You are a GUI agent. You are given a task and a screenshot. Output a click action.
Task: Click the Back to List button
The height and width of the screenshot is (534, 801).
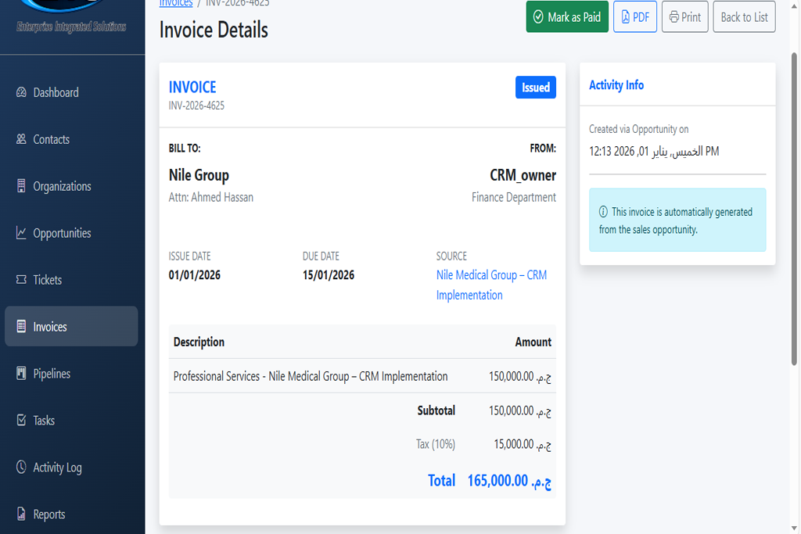click(x=743, y=16)
